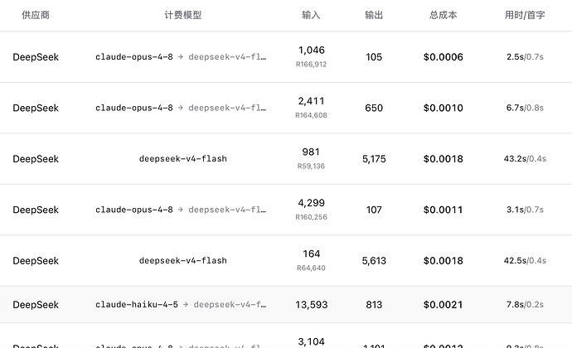This screenshot has height=348, width=572.
Task: Click the arrow icon in the 2,411 input row
Action: pos(181,108)
